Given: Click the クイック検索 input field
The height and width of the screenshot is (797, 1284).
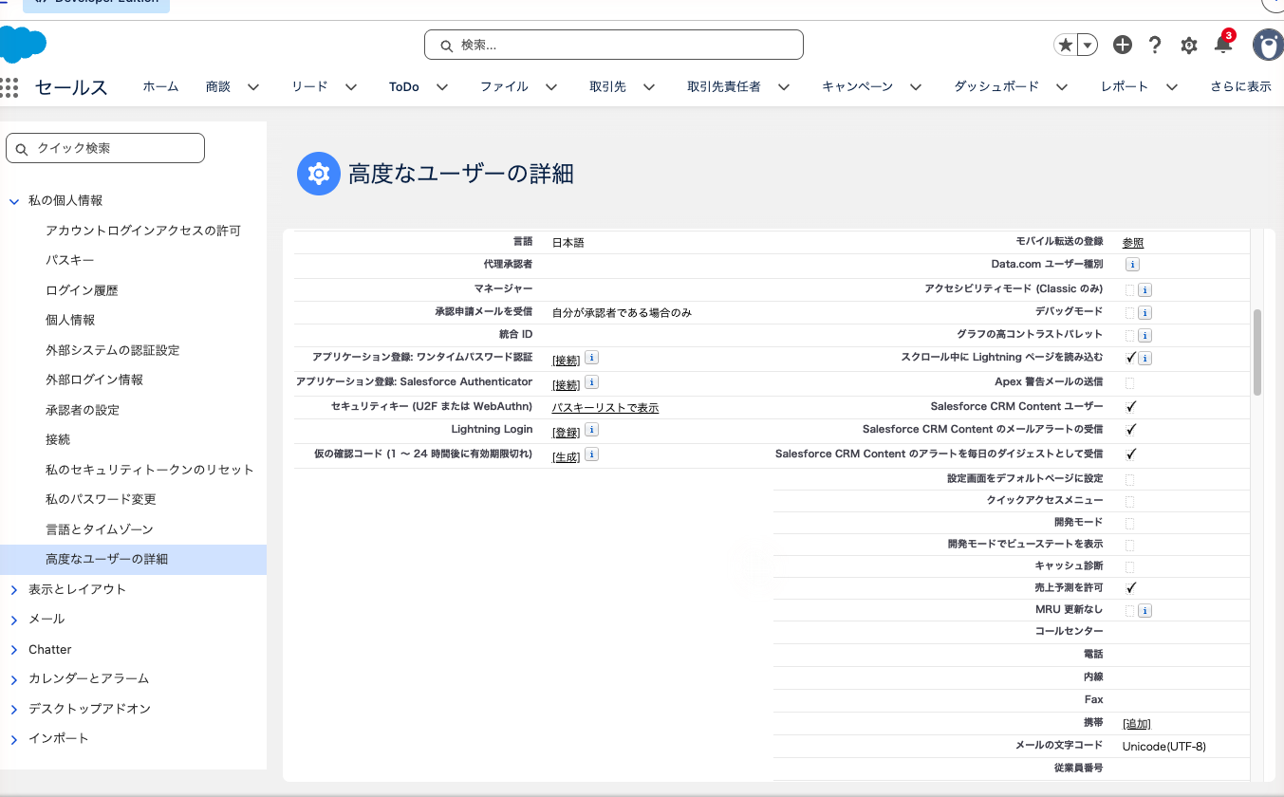Looking at the screenshot, I should [x=105, y=148].
